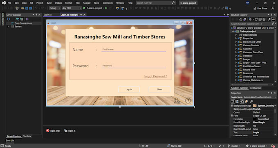Image resolution: width=278 pixels, height=148 pixels.
Task: Click Connect to Database icon in Server Explorer
Action: [x=18, y=19]
